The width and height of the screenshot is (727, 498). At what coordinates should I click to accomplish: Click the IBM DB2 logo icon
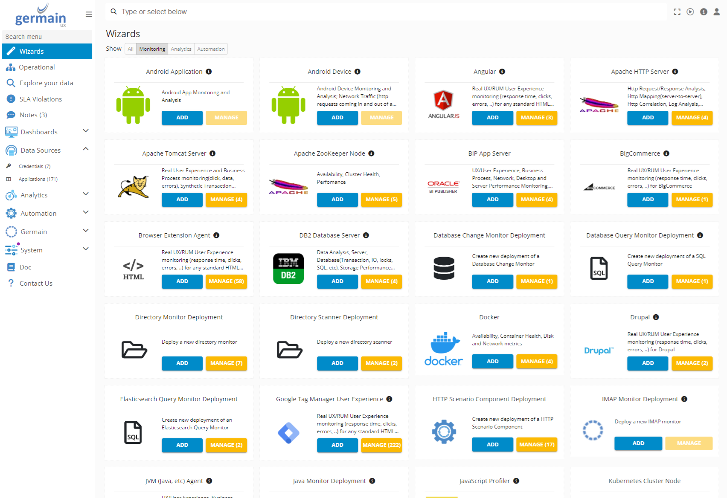tap(288, 269)
